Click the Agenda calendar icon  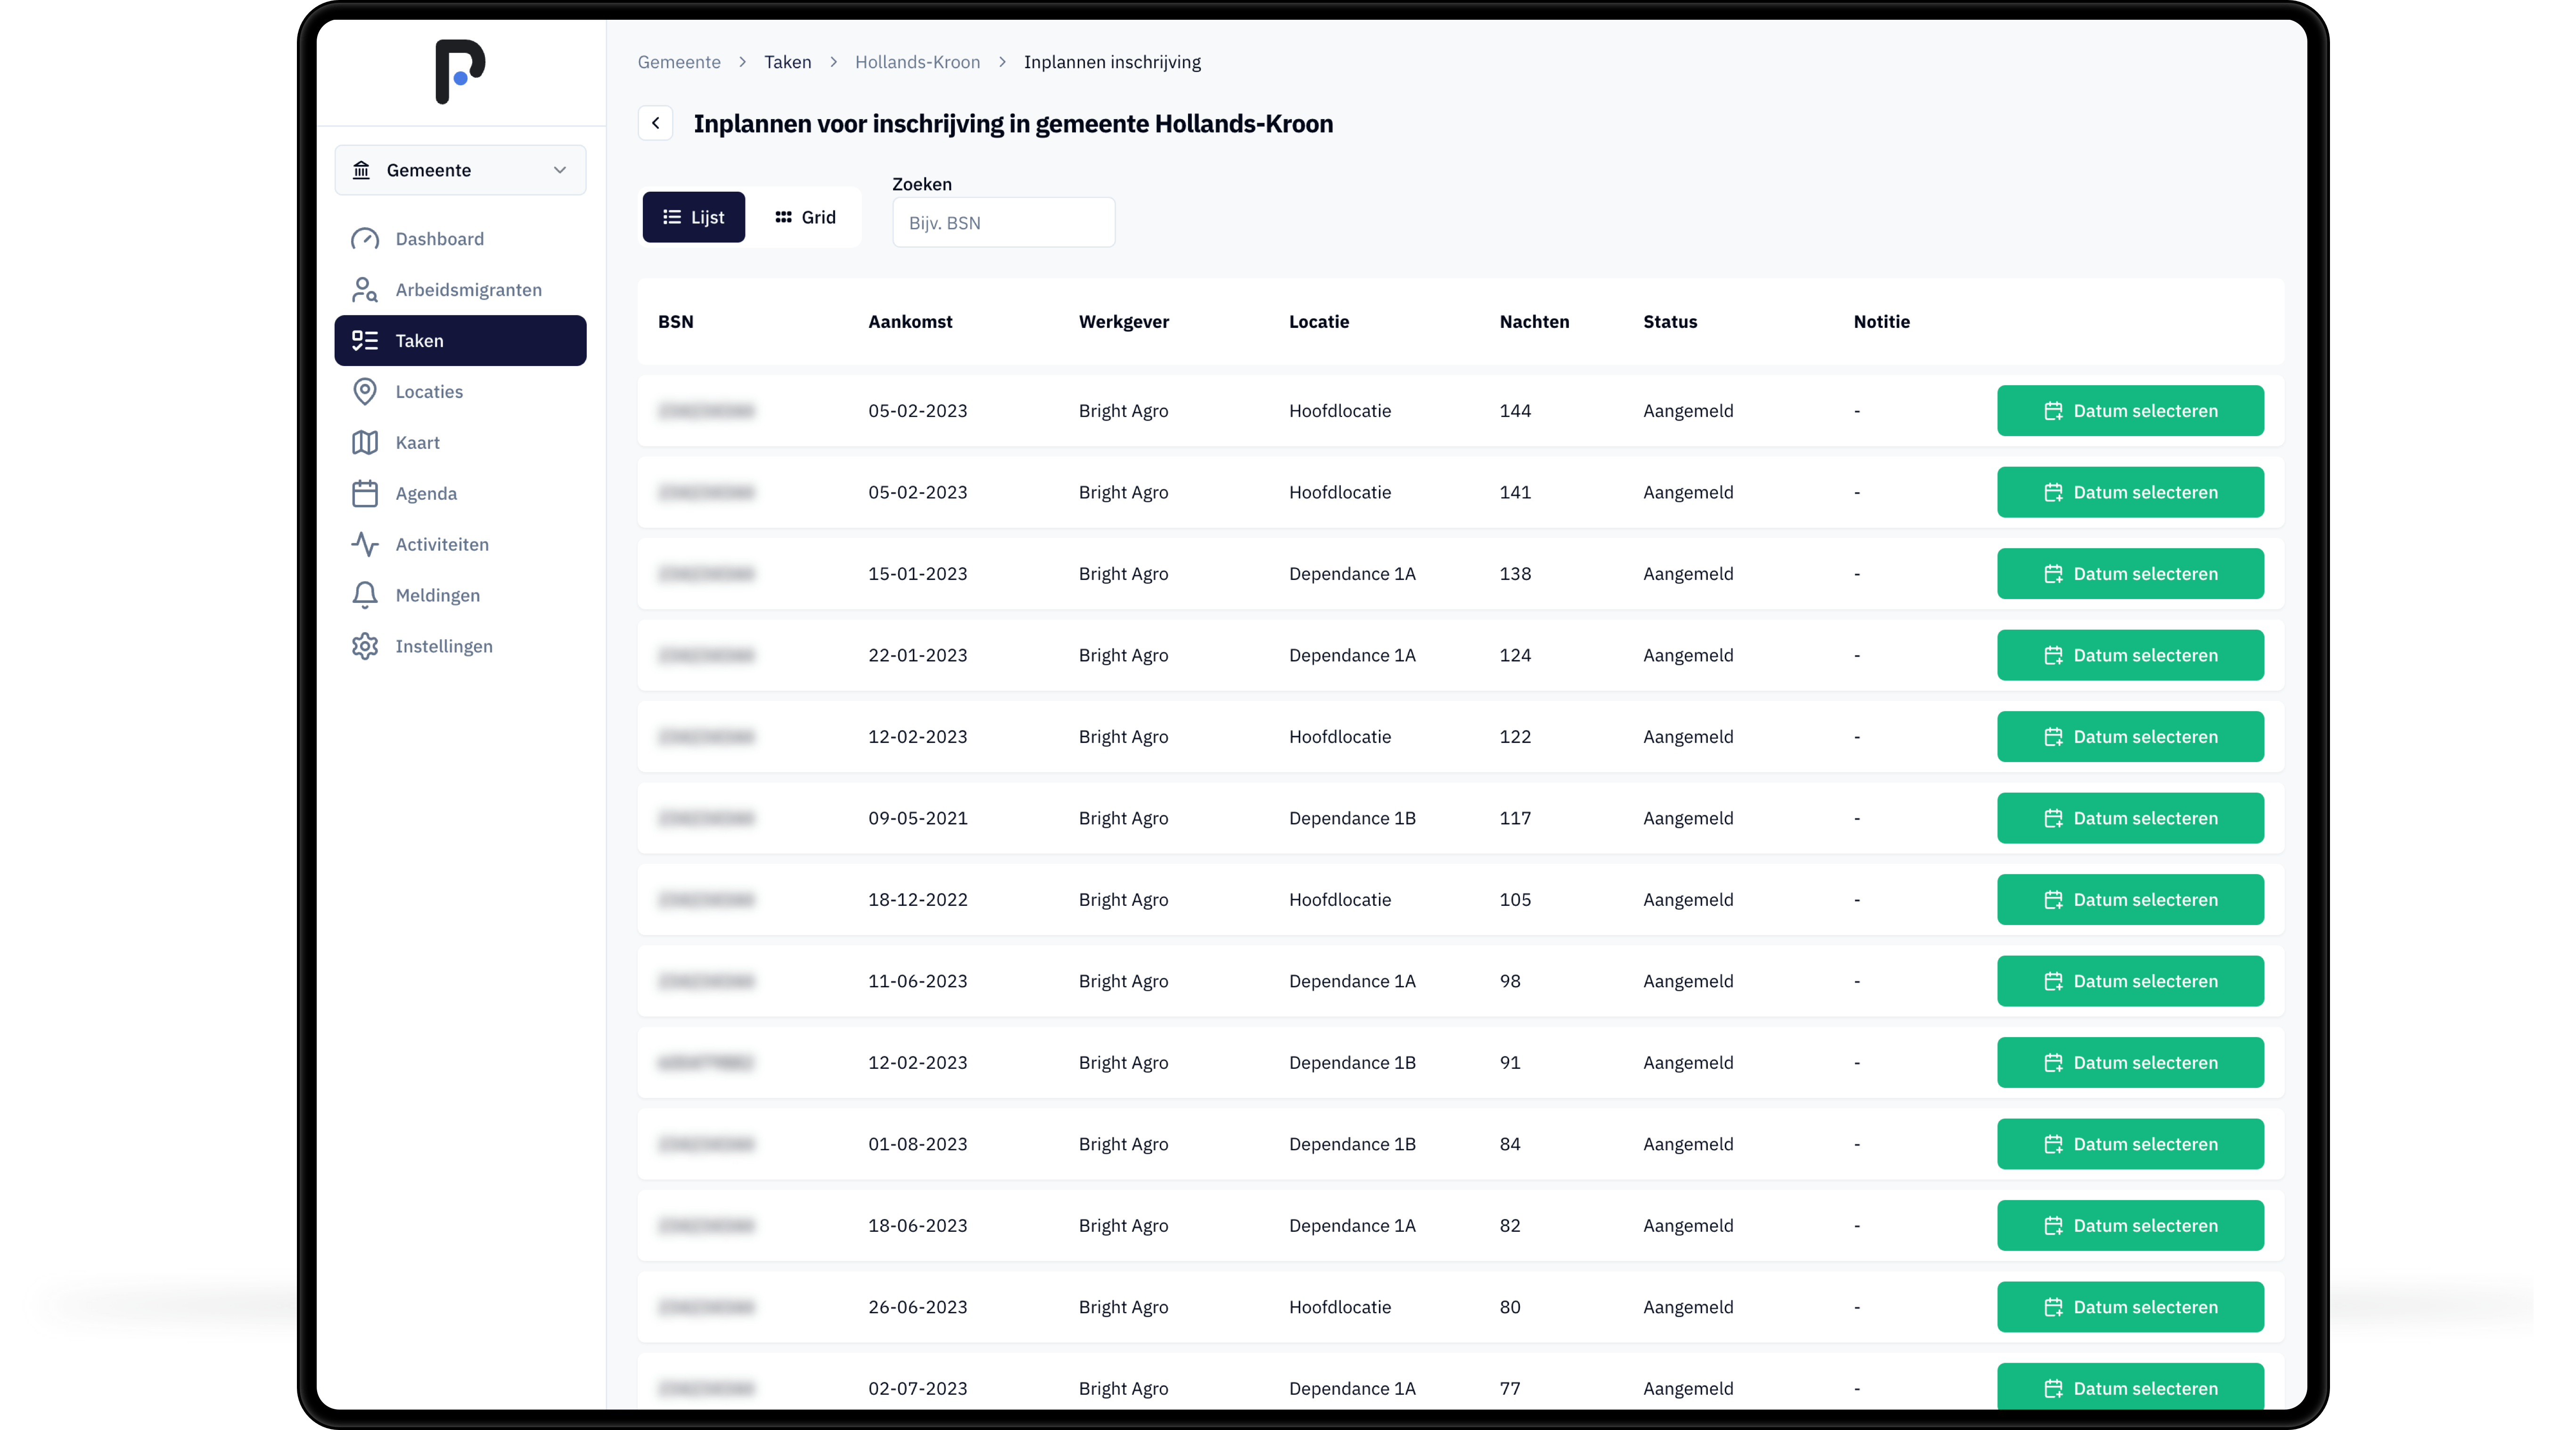point(365,494)
